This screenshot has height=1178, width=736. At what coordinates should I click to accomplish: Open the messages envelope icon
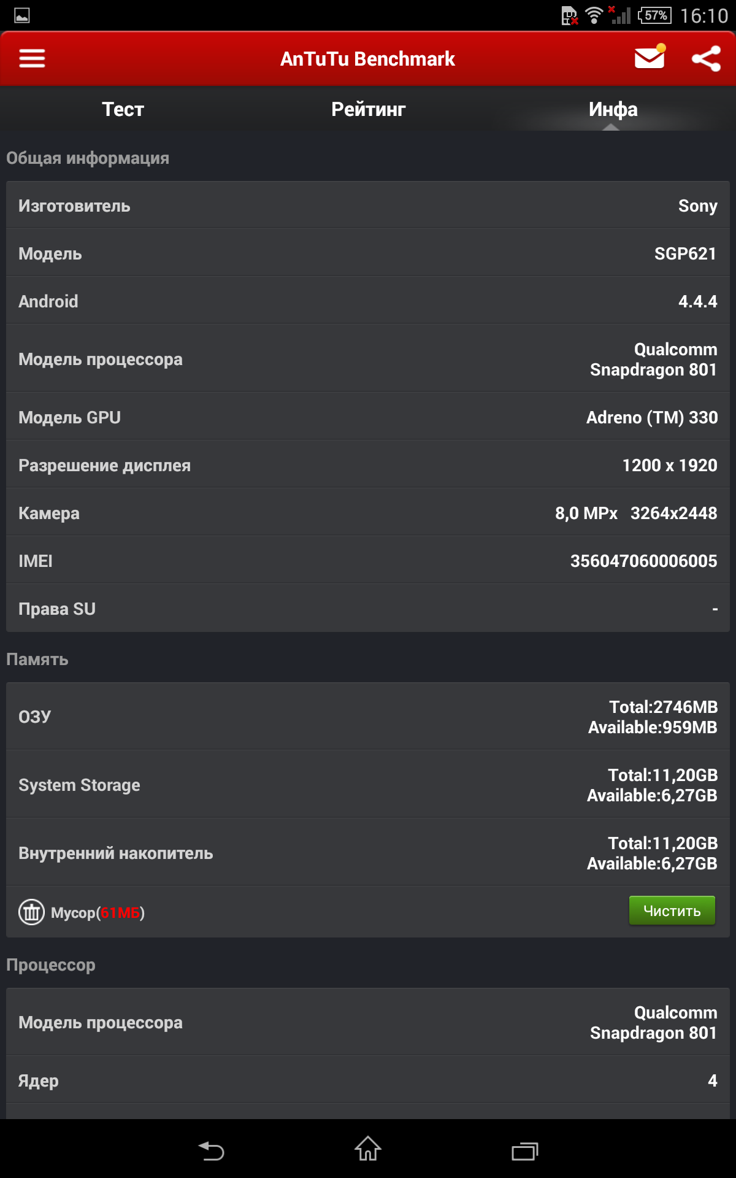650,58
